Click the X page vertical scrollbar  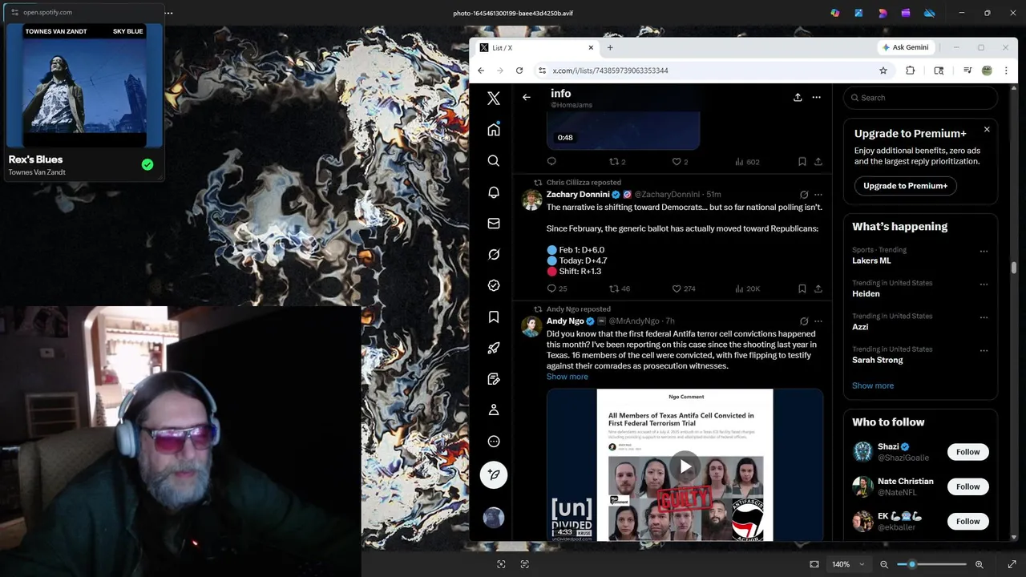coord(1013,268)
